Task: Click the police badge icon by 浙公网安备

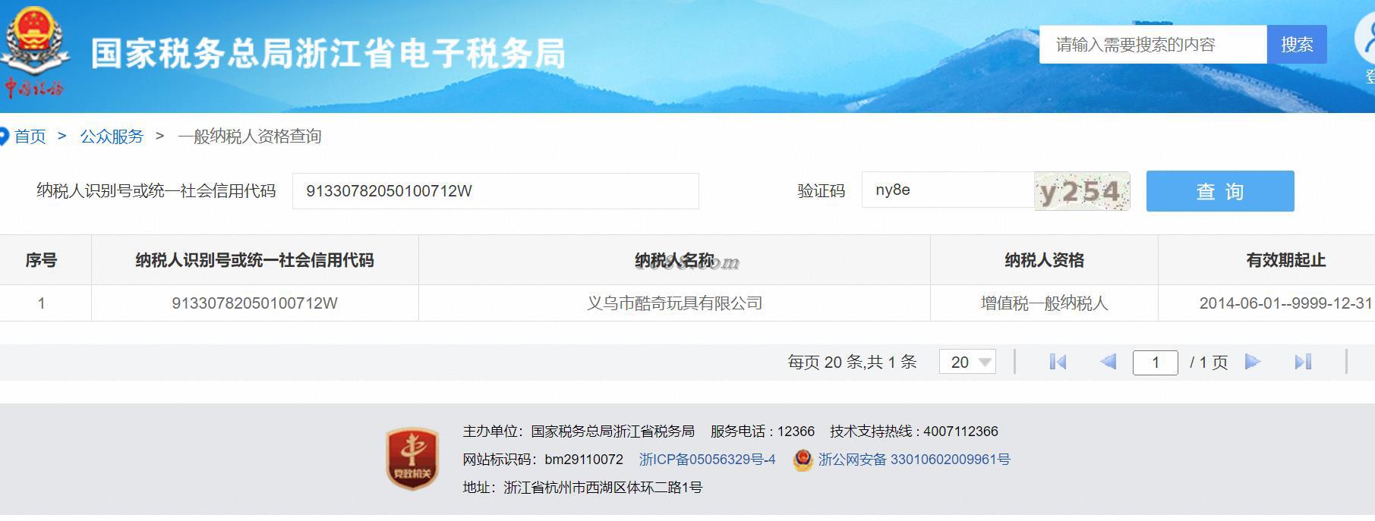Action: 803,460
